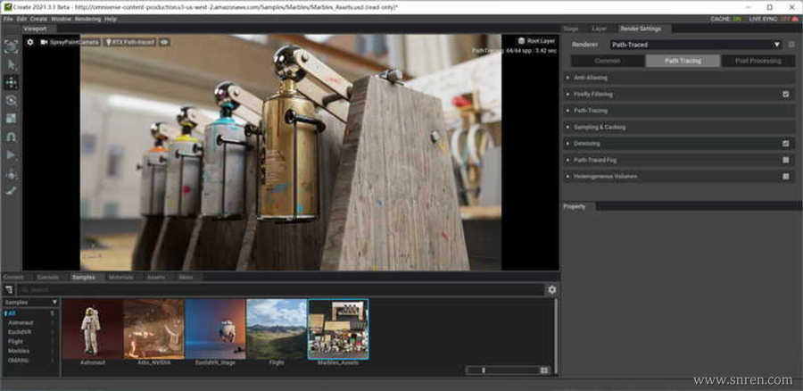This screenshot has width=803, height=391.
Task: Enable the magnet Snap tool
Action: (x=11, y=137)
